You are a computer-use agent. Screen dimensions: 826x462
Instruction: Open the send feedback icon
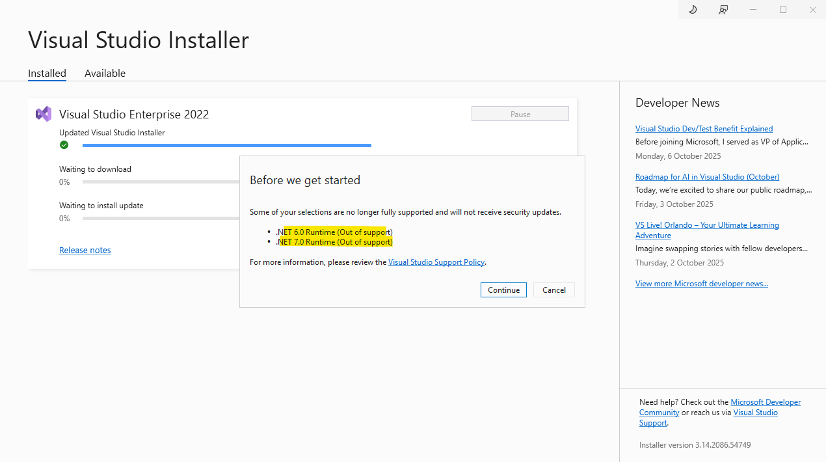click(x=723, y=10)
